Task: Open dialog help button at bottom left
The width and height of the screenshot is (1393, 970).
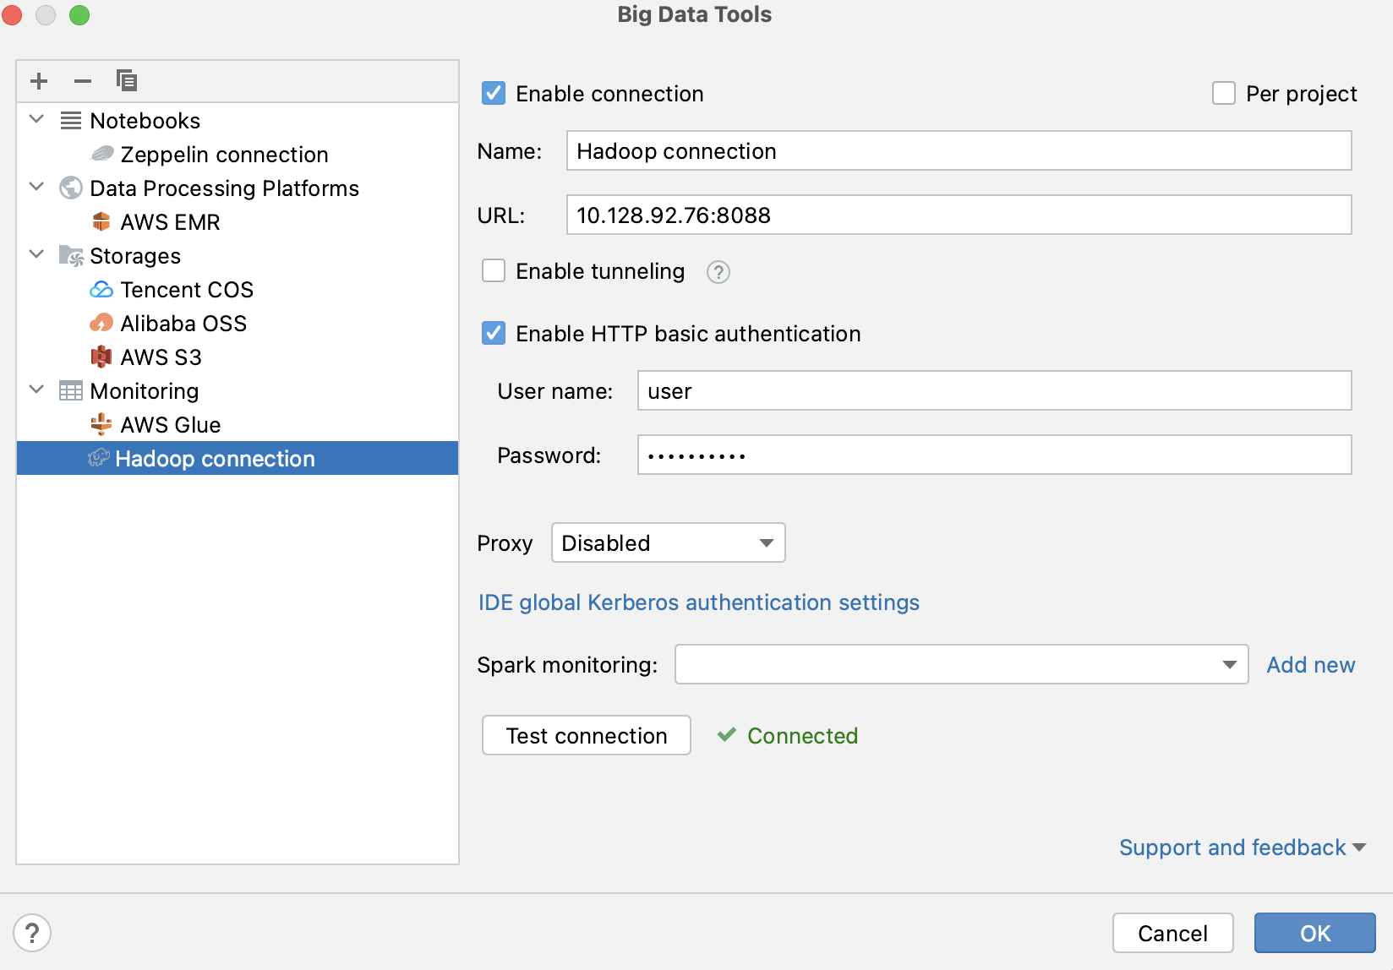Action: [32, 934]
